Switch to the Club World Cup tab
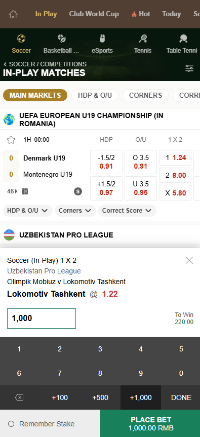 click(x=94, y=14)
